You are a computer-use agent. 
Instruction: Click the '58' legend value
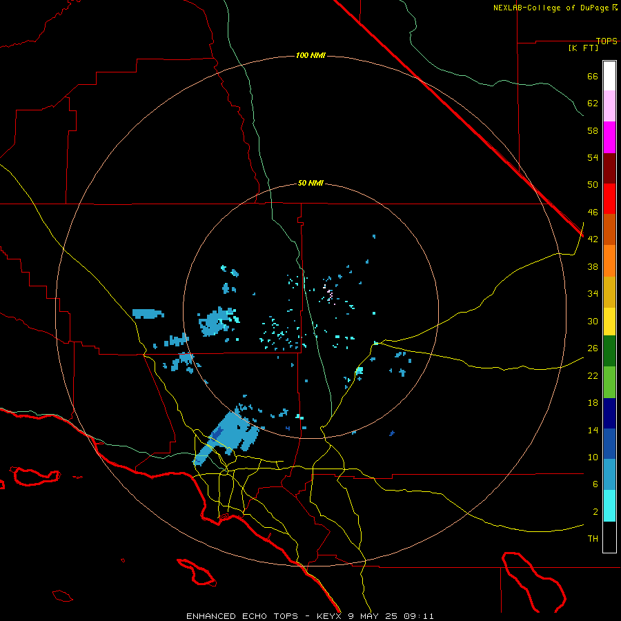point(593,130)
